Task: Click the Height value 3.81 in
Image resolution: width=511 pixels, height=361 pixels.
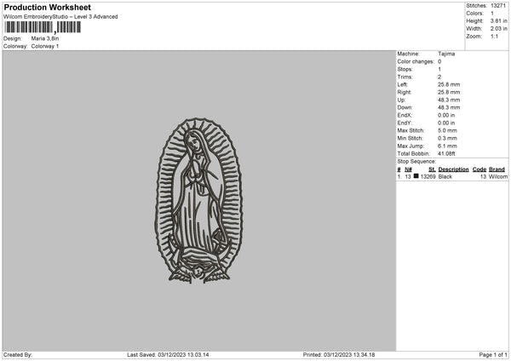Action: [x=498, y=20]
